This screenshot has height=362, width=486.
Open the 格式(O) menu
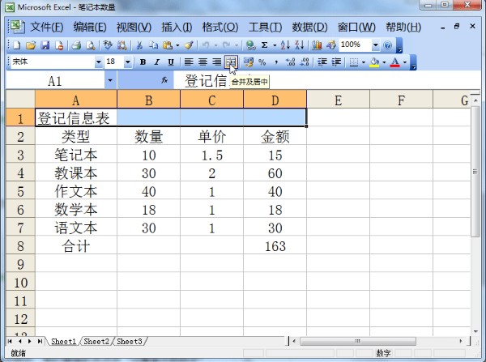point(220,28)
